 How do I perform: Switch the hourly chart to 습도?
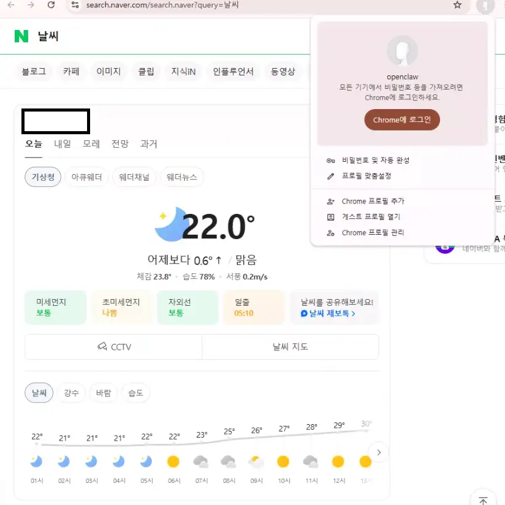pyautogui.click(x=135, y=393)
